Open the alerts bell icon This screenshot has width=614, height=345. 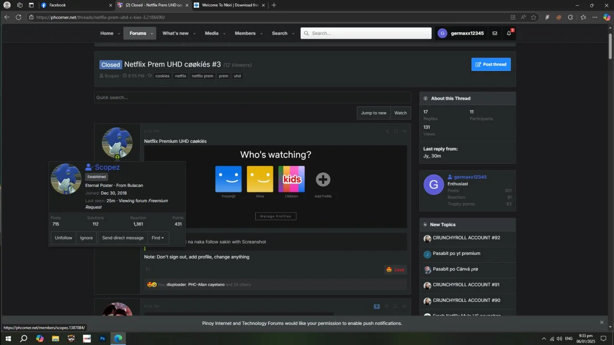[x=509, y=34]
